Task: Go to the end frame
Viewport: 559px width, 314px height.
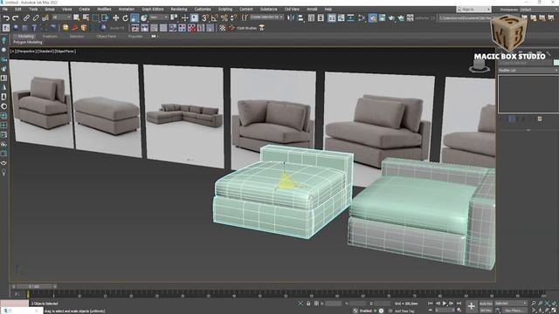Action: tap(459, 304)
